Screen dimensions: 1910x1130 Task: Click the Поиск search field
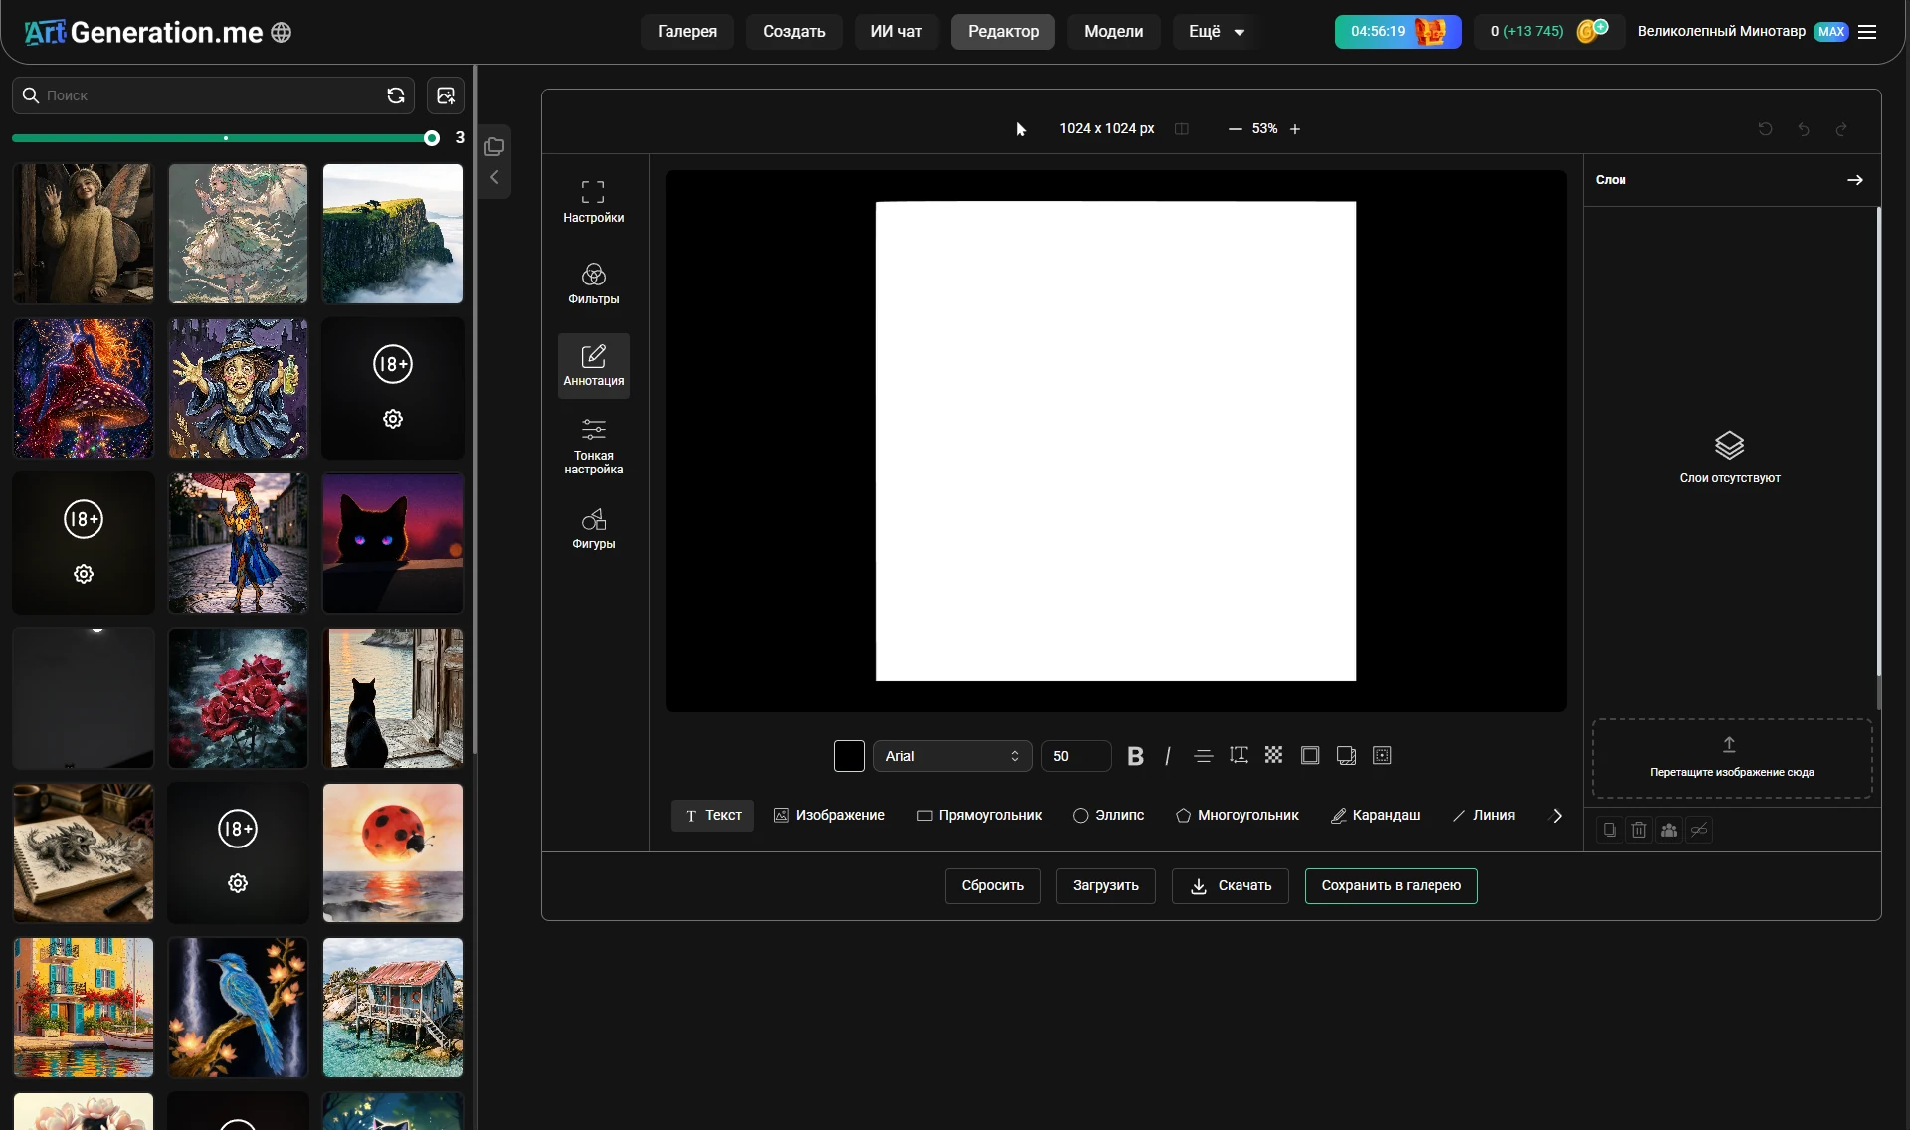(212, 95)
